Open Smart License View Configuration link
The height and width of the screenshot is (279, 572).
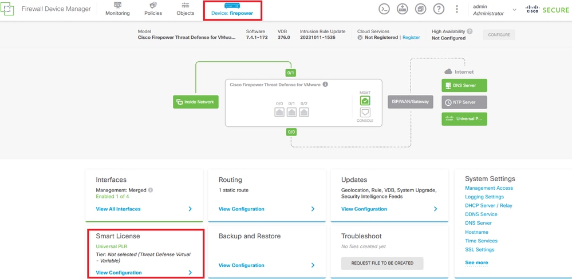tap(119, 273)
